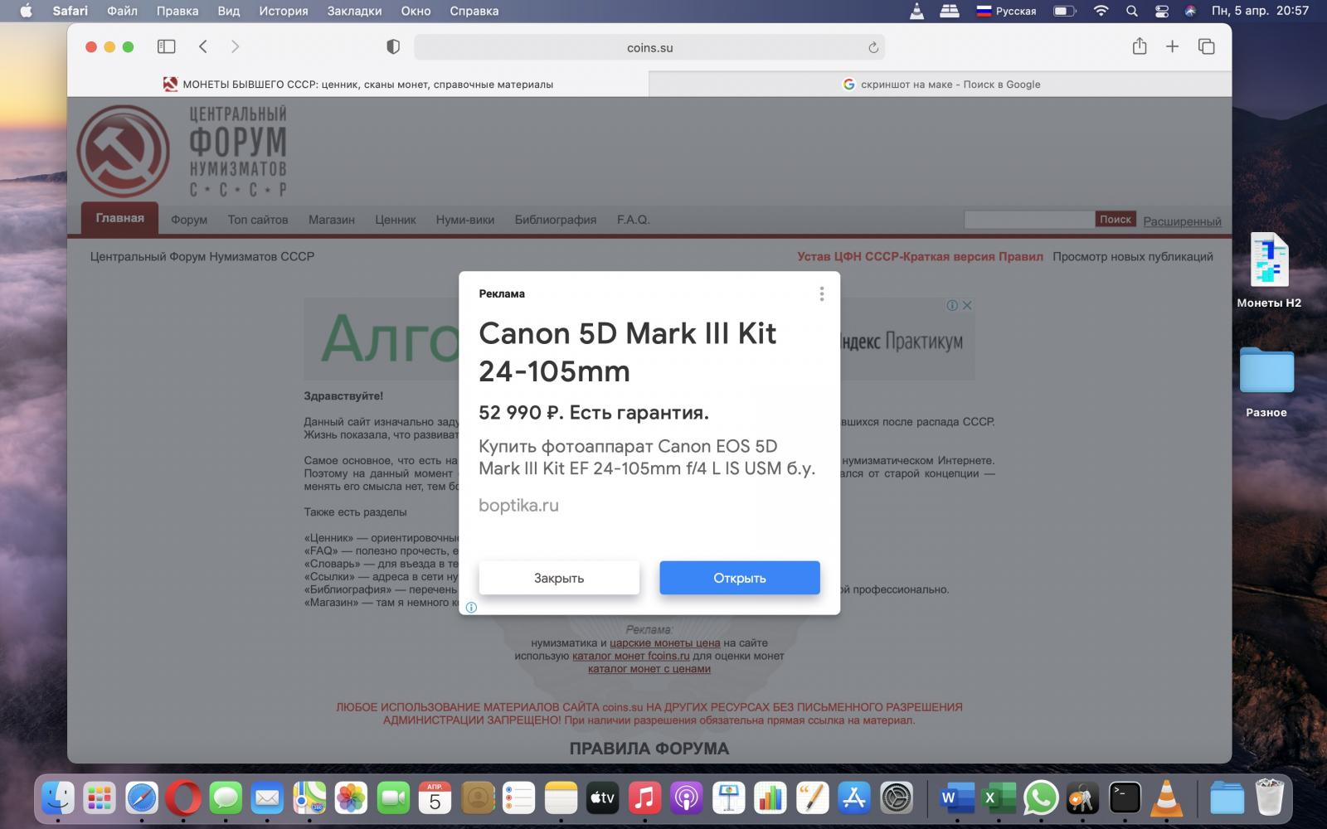Select the МОНЕТЫ БЫВШЕГО СССР tab
The image size is (1327, 829).
pos(358,84)
